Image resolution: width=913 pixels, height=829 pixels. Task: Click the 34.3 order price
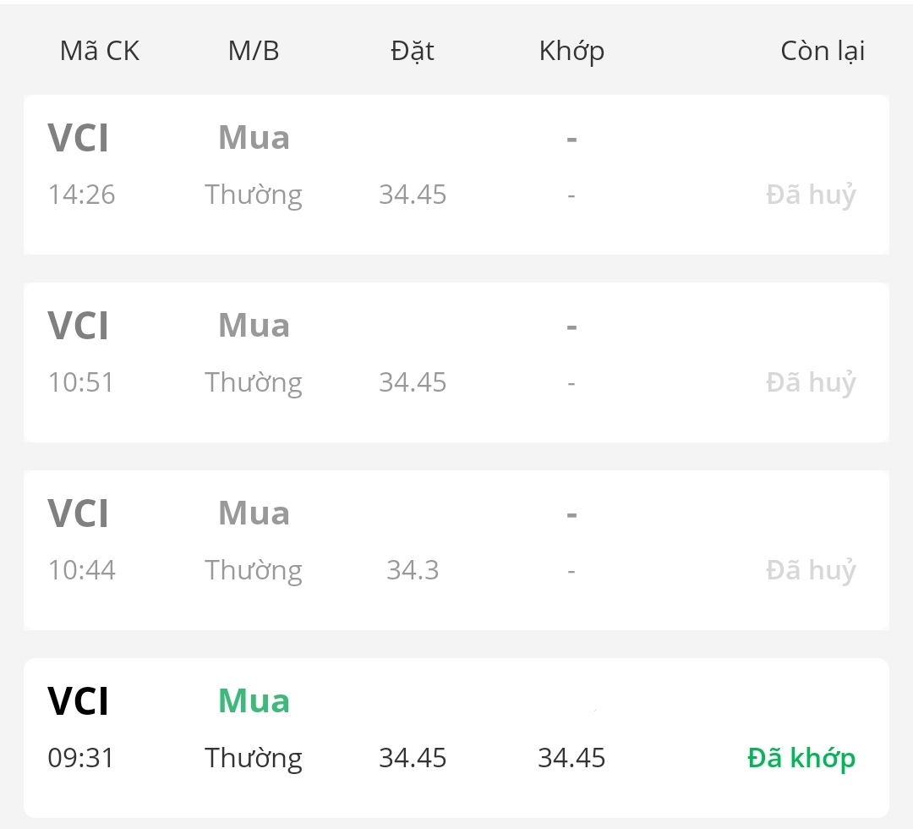pos(413,570)
